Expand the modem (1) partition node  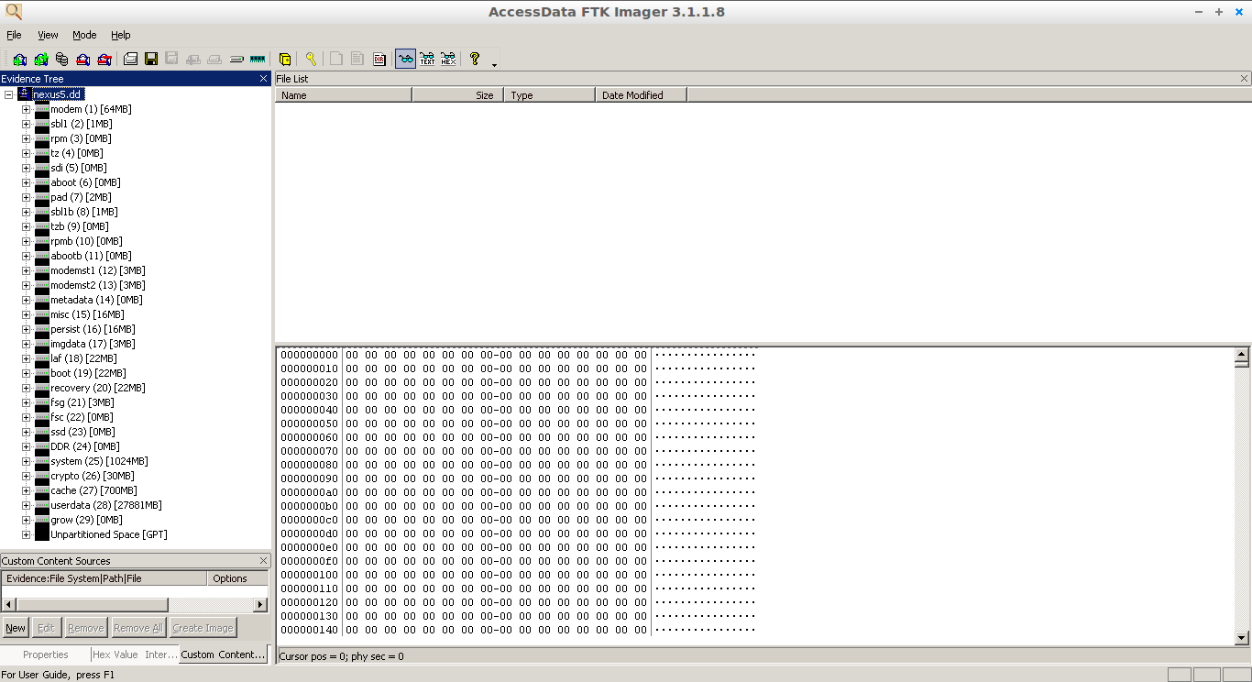pyautogui.click(x=27, y=109)
